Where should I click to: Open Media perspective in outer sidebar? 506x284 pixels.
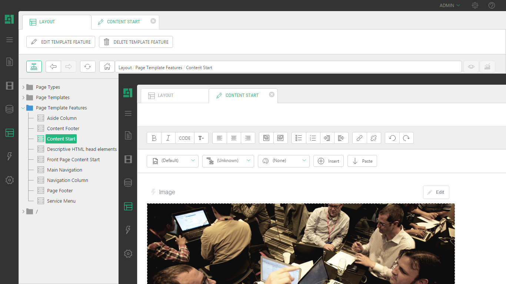10,86
